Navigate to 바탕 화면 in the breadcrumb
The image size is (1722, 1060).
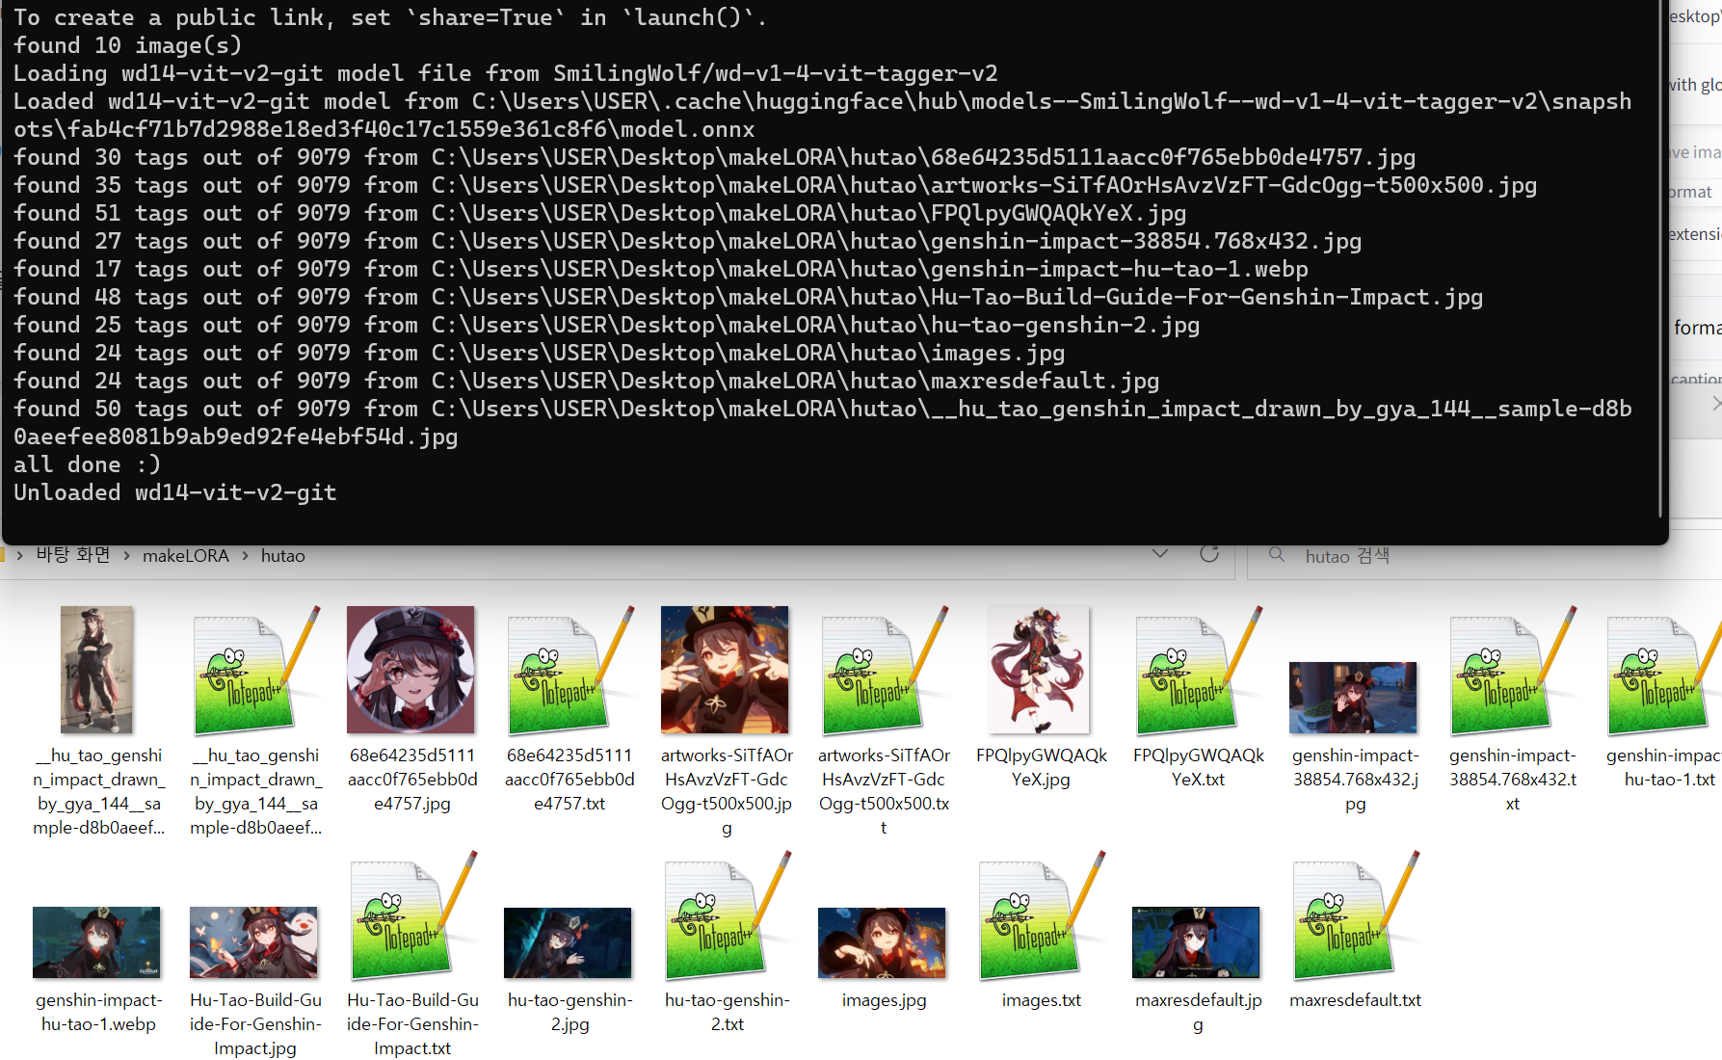tap(73, 556)
